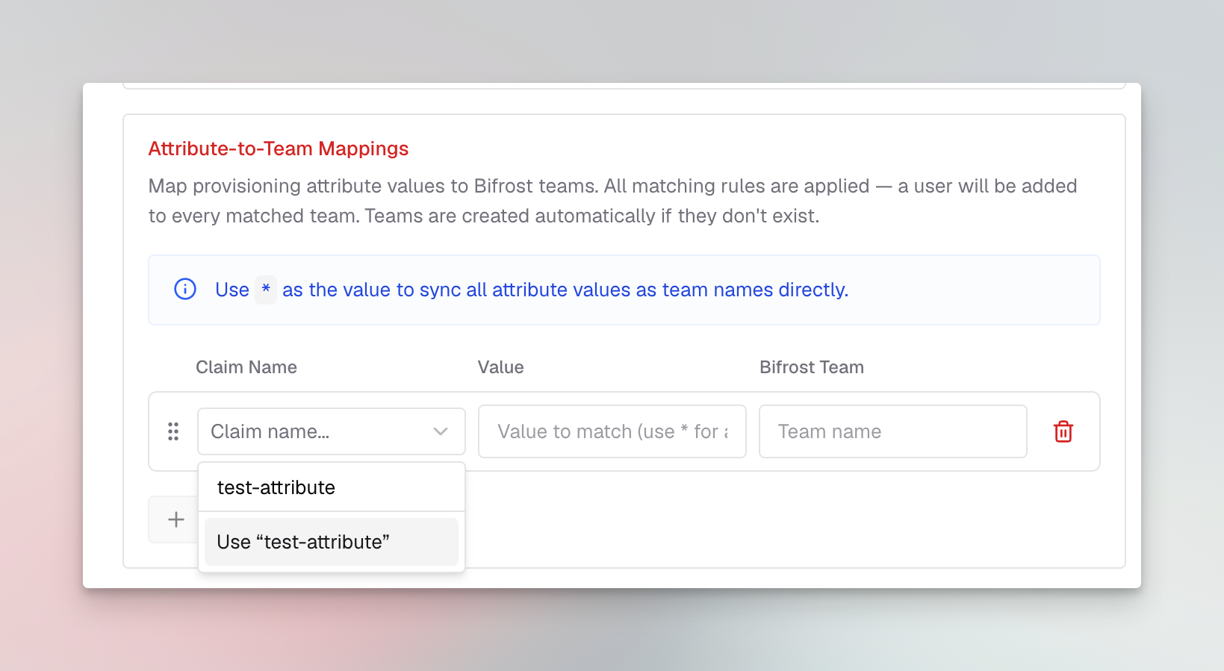Click the Bifrost Team column header
This screenshot has width=1224, height=671.
pyautogui.click(x=812, y=367)
